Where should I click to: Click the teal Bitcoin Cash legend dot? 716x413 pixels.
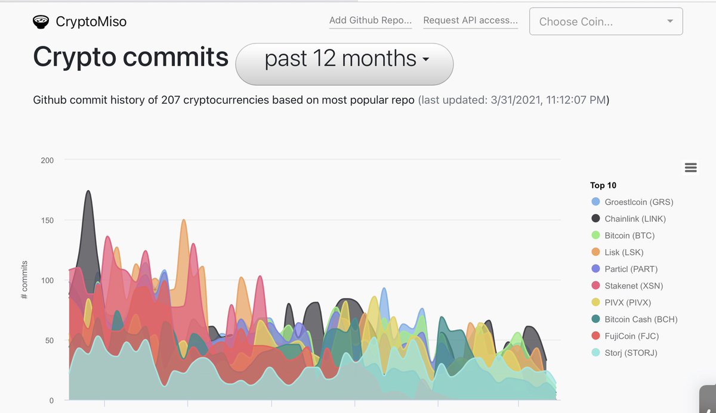(x=595, y=319)
